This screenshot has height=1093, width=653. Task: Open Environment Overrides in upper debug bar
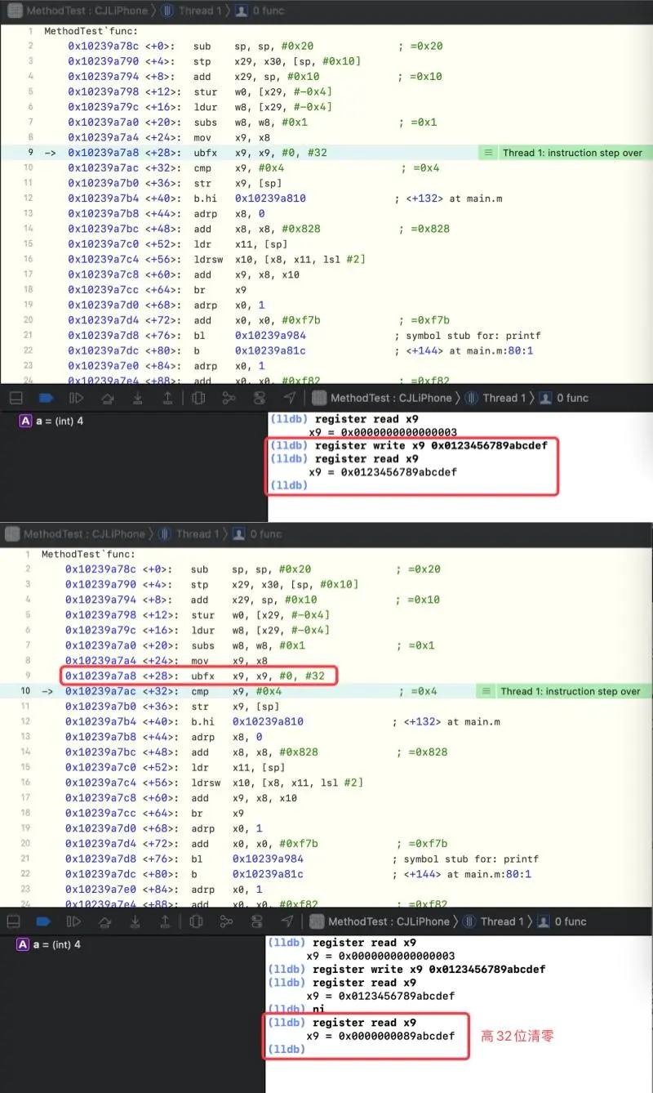[260, 398]
